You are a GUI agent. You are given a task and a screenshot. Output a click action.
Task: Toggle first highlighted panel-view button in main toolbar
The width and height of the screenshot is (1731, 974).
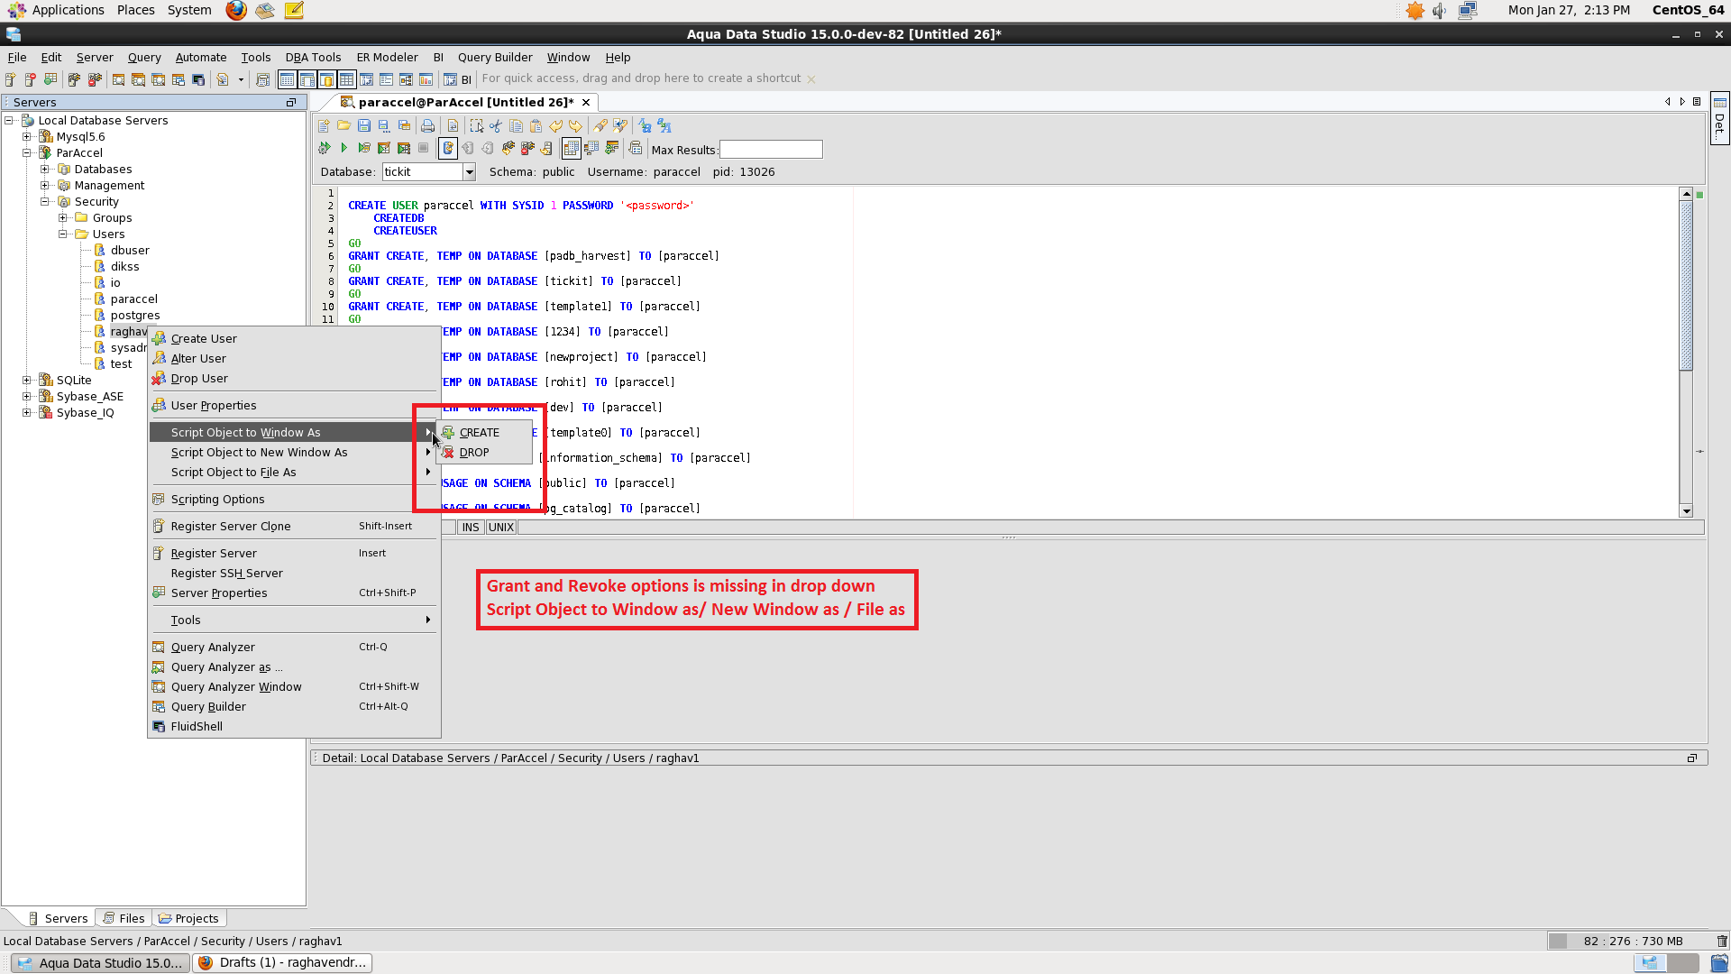click(287, 79)
